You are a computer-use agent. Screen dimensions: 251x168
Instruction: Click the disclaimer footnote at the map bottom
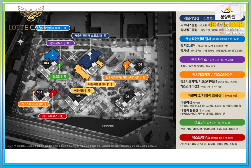coord(82,146)
